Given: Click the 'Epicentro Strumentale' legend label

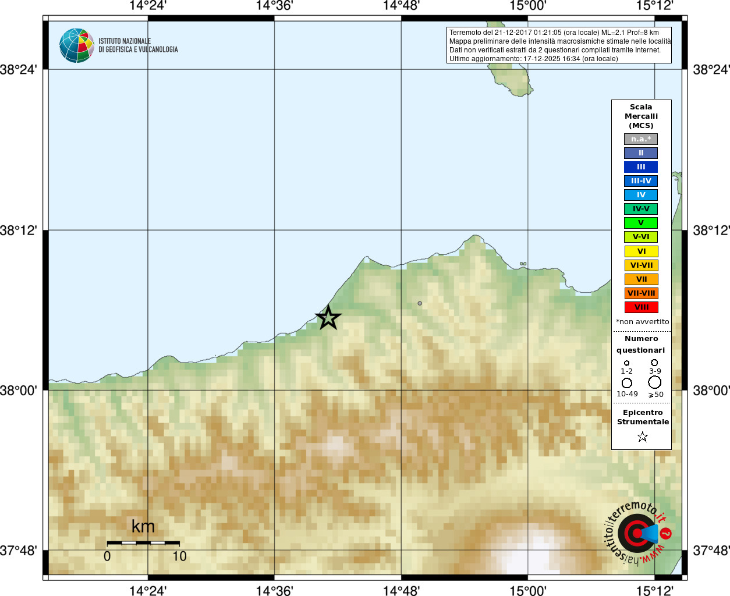Looking at the screenshot, I should [x=643, y=417].
